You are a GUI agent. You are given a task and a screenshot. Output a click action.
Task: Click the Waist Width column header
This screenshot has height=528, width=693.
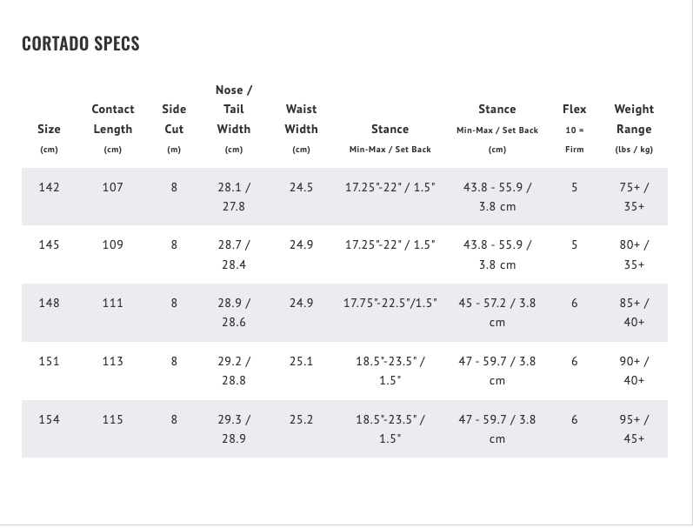click(301, 119)
